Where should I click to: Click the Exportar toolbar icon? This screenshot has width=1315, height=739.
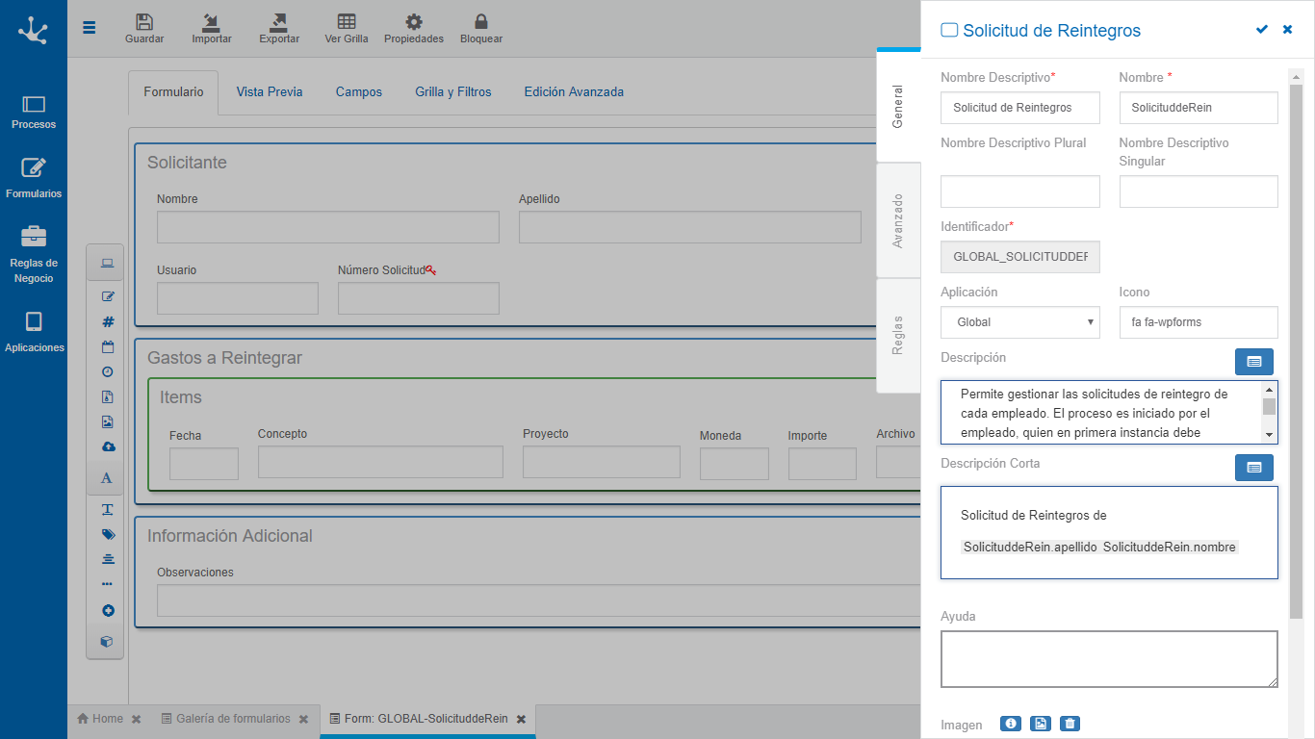click(x=279, y=22)
